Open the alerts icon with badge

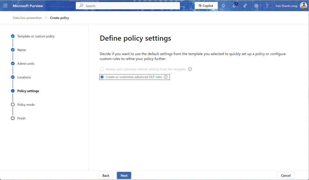pos(234,6)
